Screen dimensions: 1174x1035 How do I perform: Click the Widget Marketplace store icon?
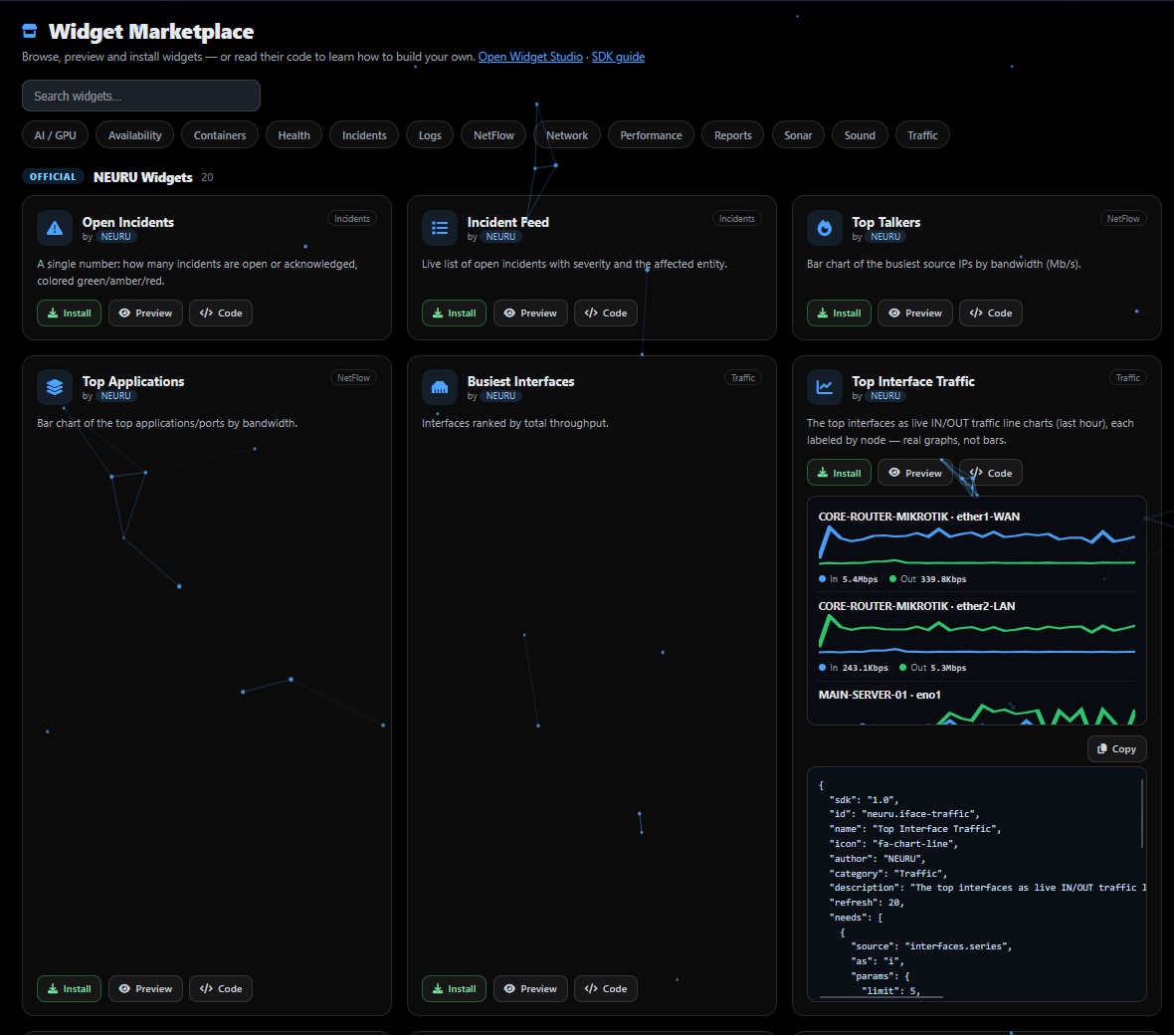tap(29, 31)
